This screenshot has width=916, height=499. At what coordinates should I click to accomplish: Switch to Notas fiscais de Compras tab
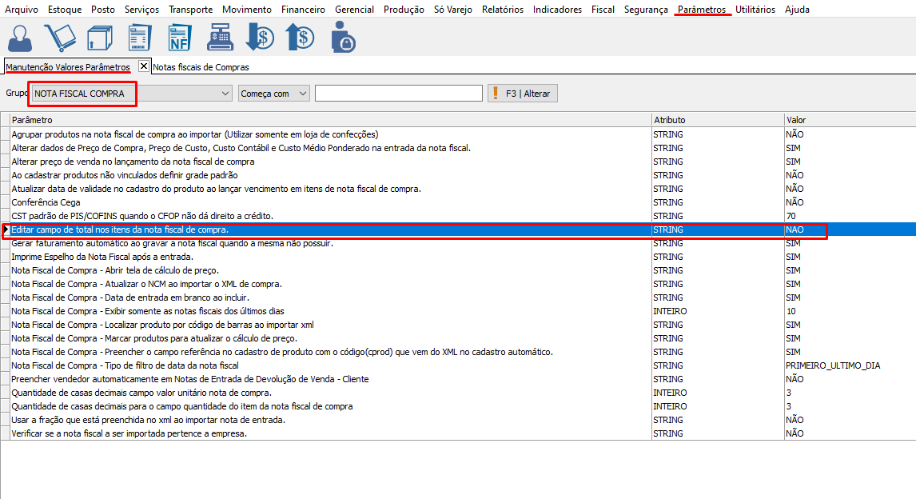tap(201, 67)
